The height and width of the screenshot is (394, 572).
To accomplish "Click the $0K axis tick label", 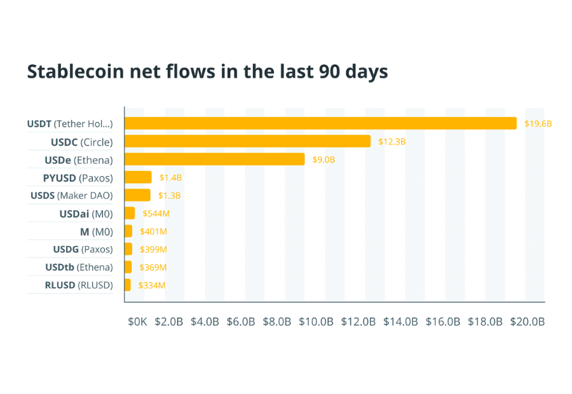I will [x=137, y=322].
